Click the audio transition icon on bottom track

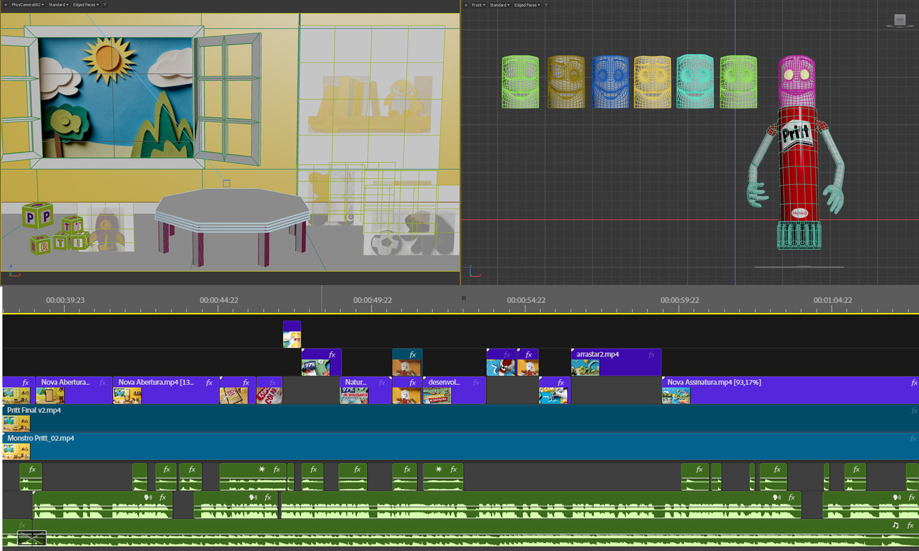[32, 538]
